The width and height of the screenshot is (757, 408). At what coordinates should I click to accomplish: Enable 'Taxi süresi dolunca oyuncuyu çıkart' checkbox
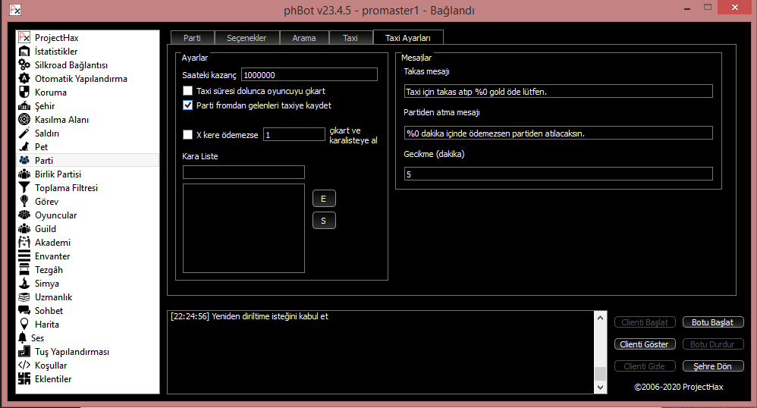point(188,91)
